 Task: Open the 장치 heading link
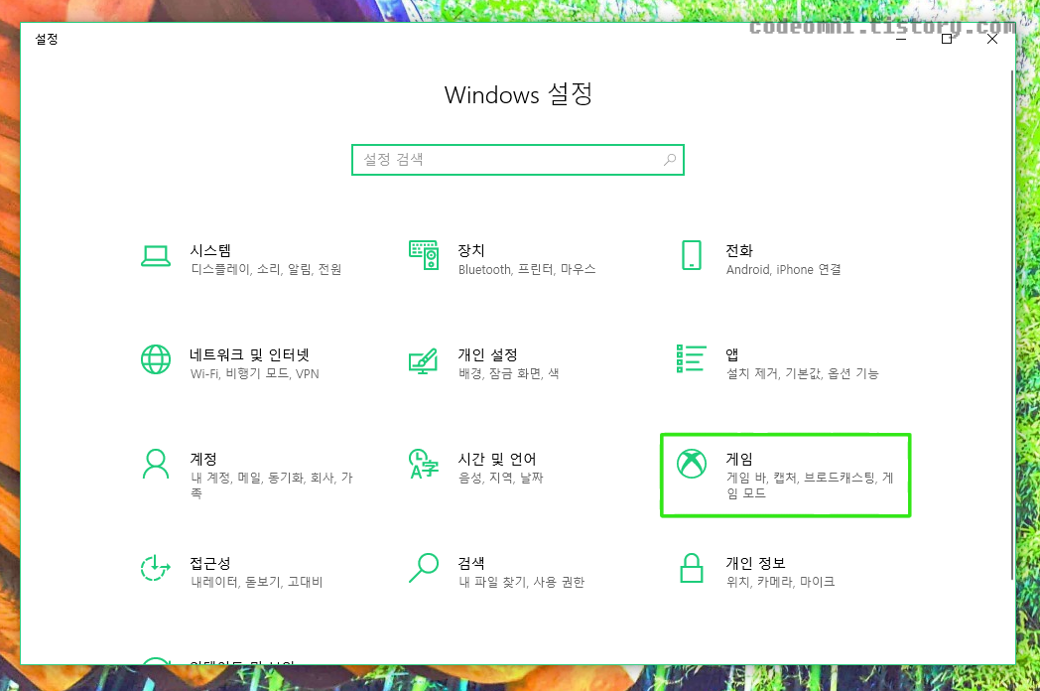coord(471,250)
